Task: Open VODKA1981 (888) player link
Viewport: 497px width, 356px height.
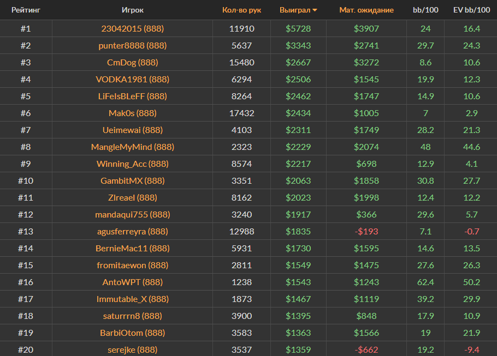Action: click(132, 79)
